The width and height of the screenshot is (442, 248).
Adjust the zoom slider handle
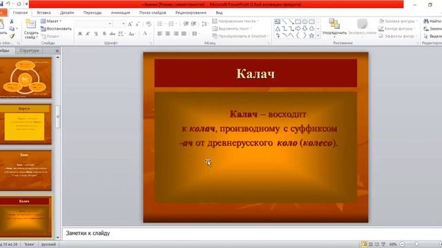[416, 245]
